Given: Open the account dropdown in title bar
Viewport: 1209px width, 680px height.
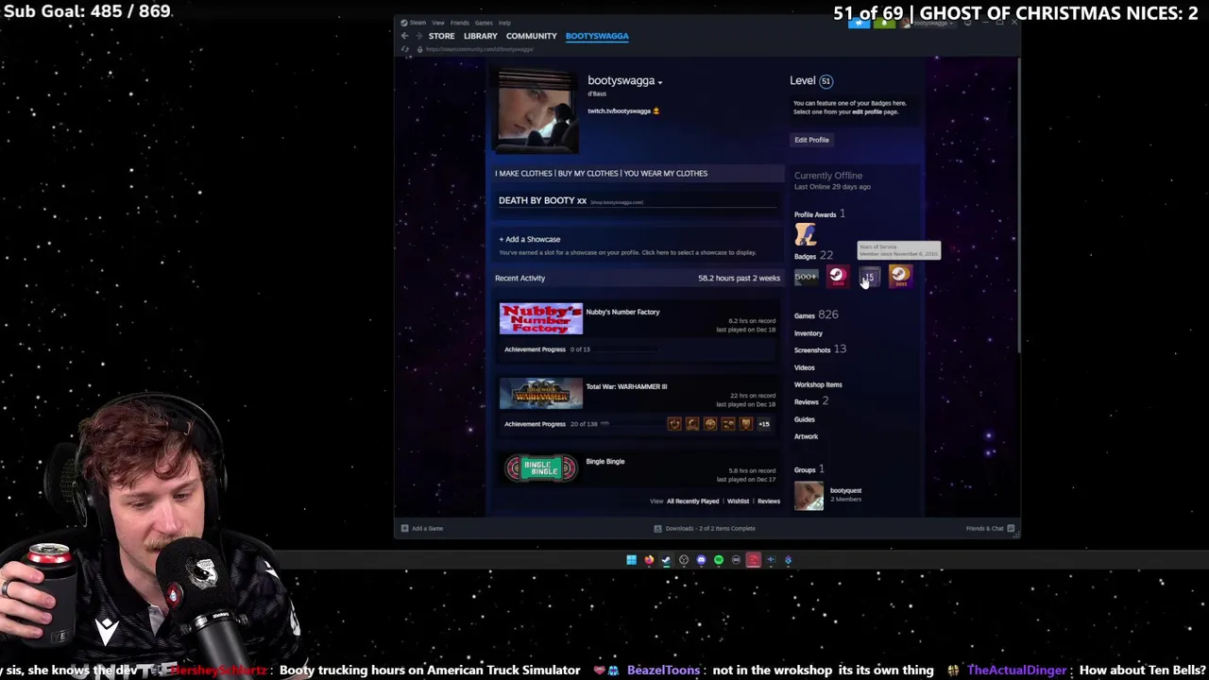Looking at the screenshot, I should [x=930, y=23].
